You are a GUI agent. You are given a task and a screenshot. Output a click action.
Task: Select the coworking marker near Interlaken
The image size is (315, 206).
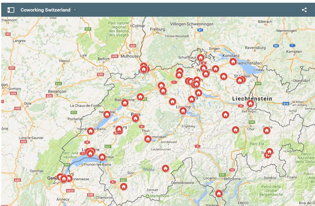[148, 139]
